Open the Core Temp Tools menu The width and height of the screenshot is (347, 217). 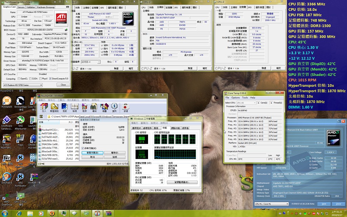point(245,98)
